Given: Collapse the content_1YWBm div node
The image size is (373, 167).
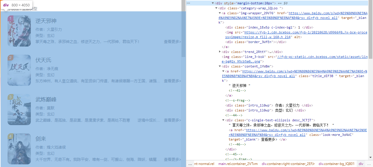Looking at the screenshot, I should click(220, 66).
